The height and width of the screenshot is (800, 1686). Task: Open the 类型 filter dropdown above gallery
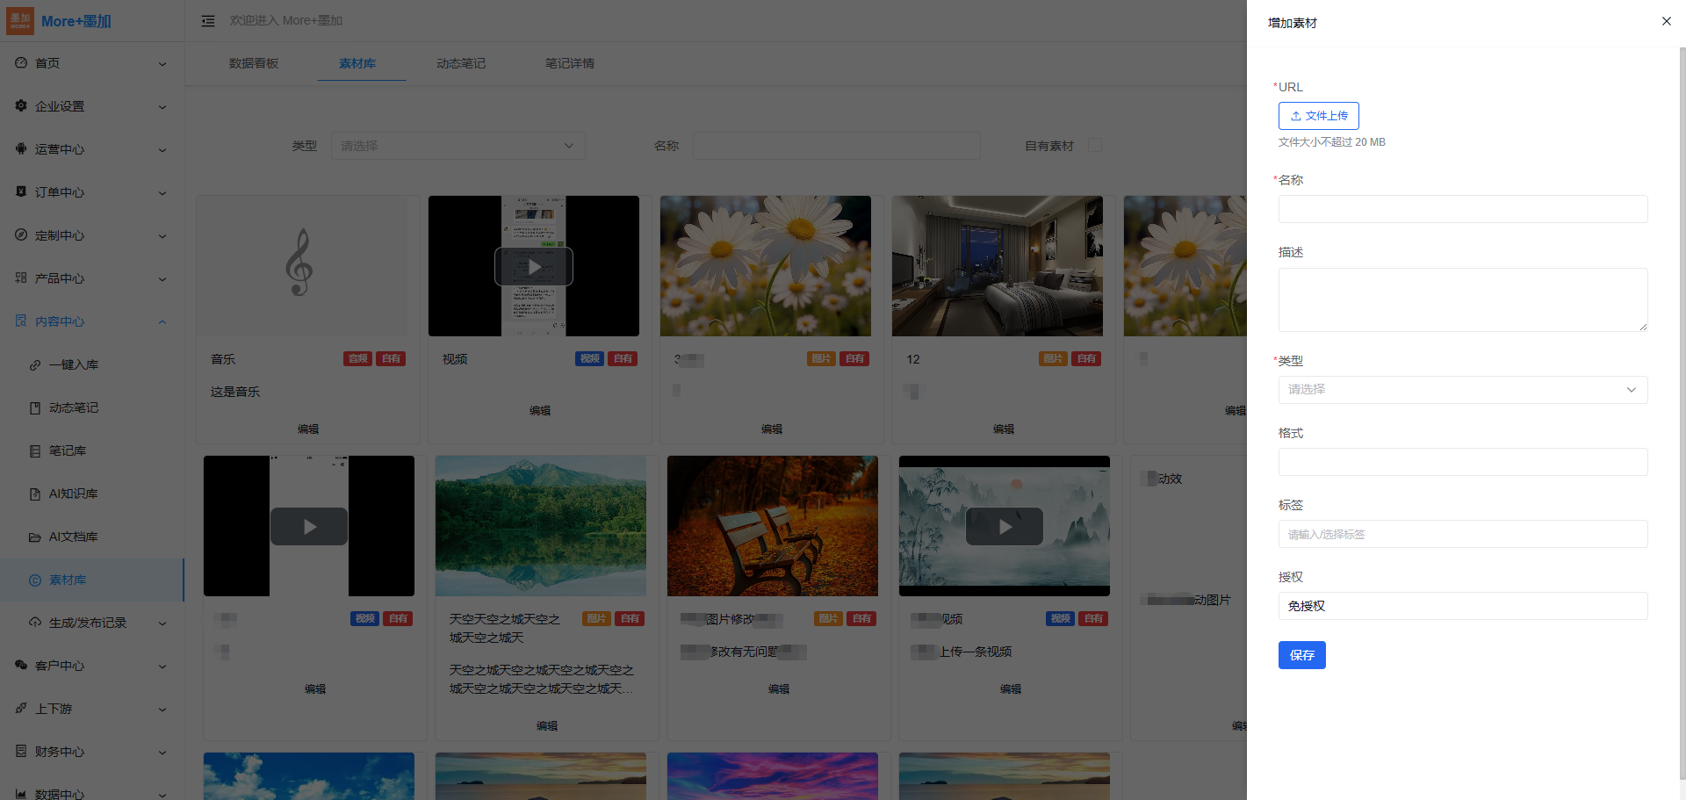(x=458, y=146)
